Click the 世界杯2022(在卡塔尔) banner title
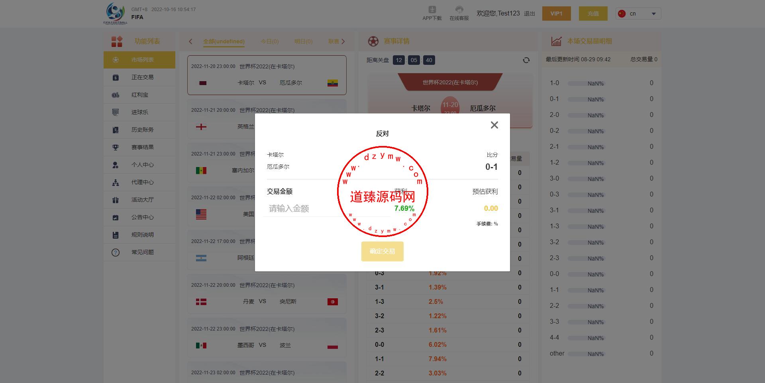The image size is (765, 383). pyautogui.click(x=450, y=82)
